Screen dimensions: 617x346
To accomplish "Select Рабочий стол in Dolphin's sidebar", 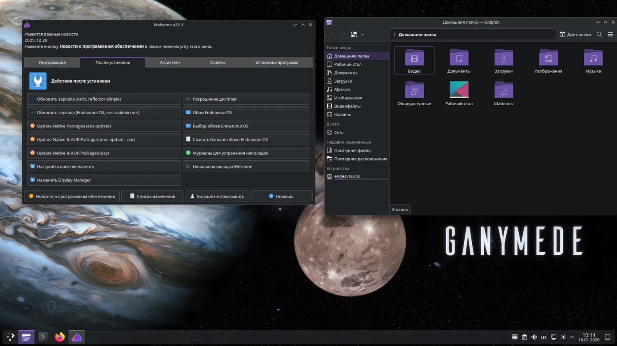I will (357, 65).
